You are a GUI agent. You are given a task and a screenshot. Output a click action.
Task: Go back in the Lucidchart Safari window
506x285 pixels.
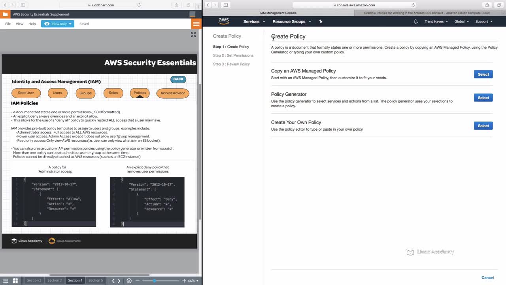(x=5, y=5)
